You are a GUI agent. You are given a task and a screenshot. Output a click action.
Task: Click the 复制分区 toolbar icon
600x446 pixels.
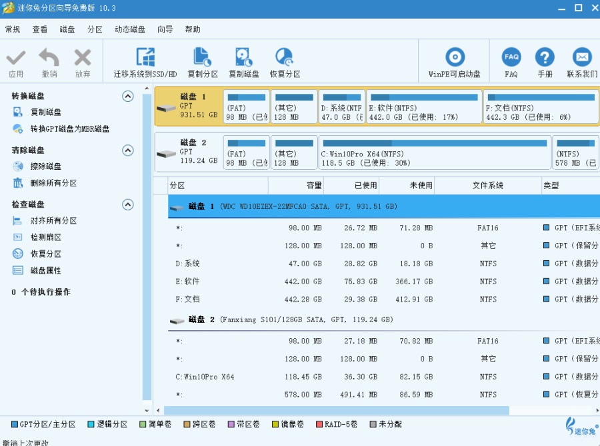(x=203, y=57)
